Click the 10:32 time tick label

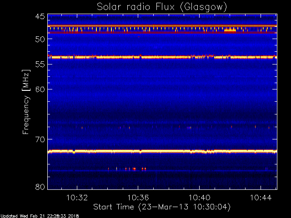[77, 198]
